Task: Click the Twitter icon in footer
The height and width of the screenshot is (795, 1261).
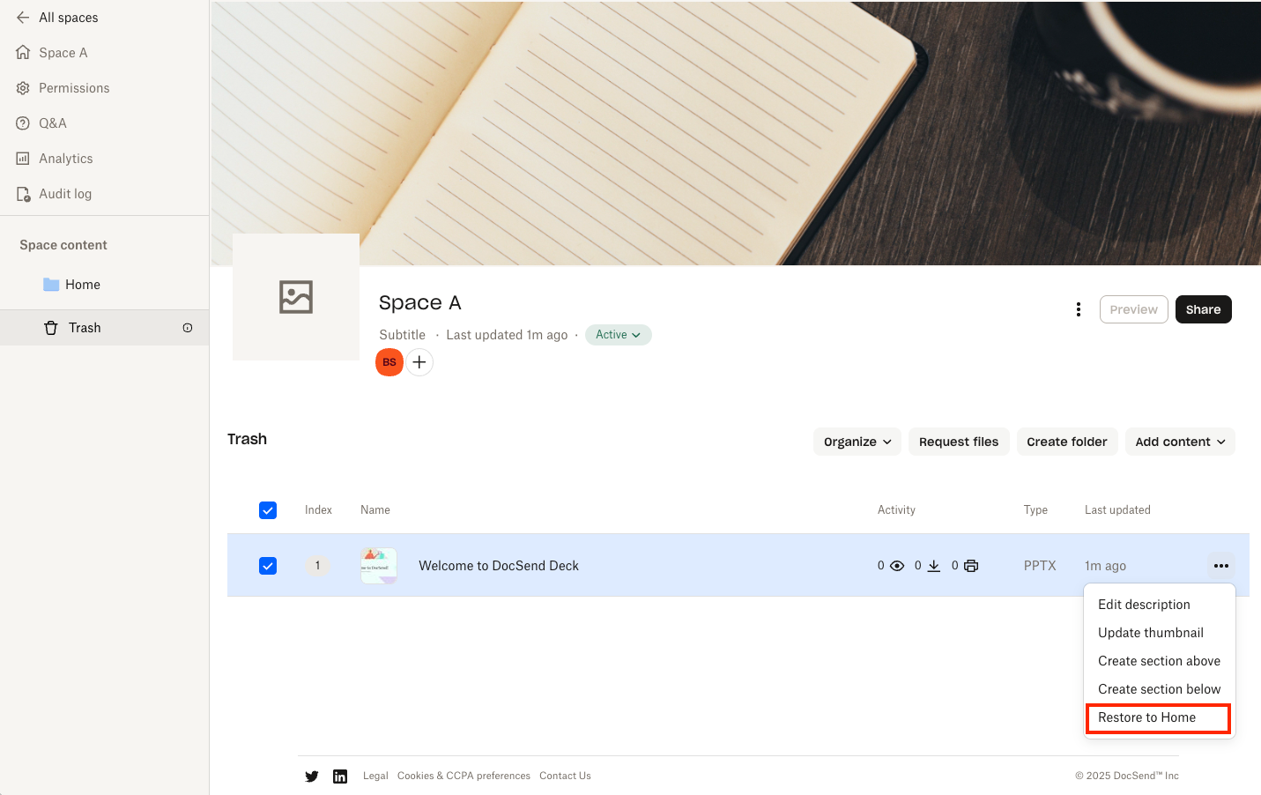Action: coord(312,776)
